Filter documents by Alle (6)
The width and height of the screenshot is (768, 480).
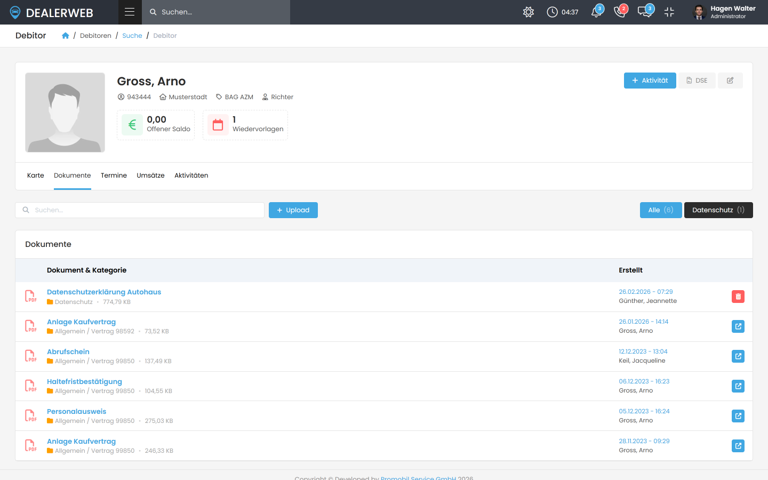[661, 210]
